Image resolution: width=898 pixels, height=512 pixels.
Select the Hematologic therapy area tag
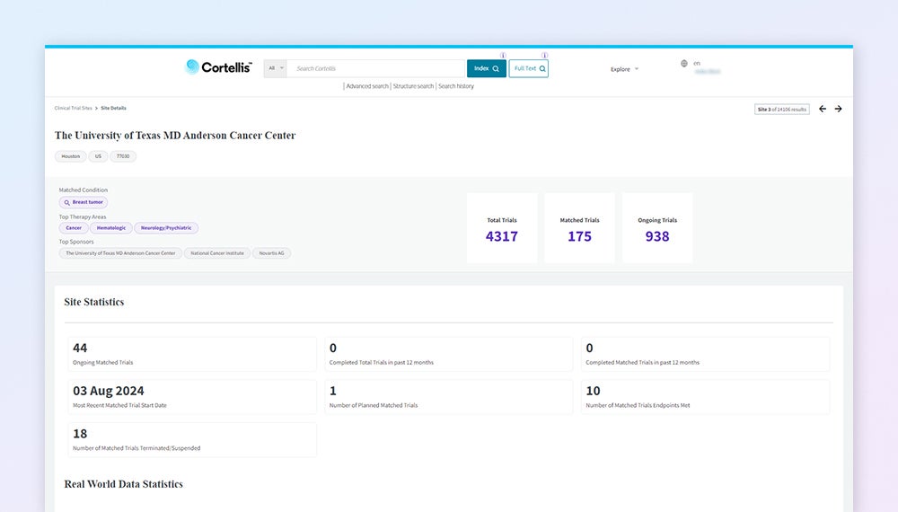click(x=110, y=228)
